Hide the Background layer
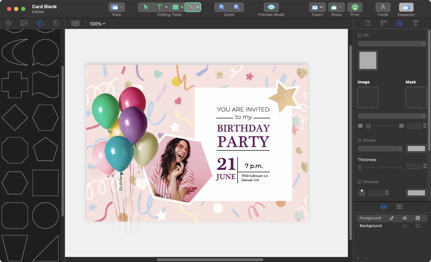 (x=405, y=226)
